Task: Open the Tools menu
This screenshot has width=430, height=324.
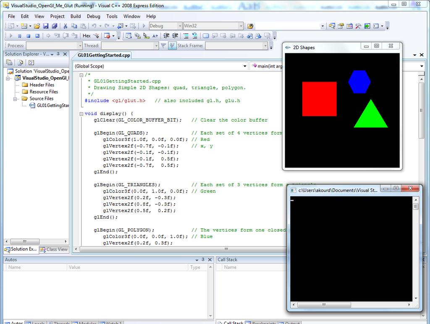Action: click(x=112, y=16)
